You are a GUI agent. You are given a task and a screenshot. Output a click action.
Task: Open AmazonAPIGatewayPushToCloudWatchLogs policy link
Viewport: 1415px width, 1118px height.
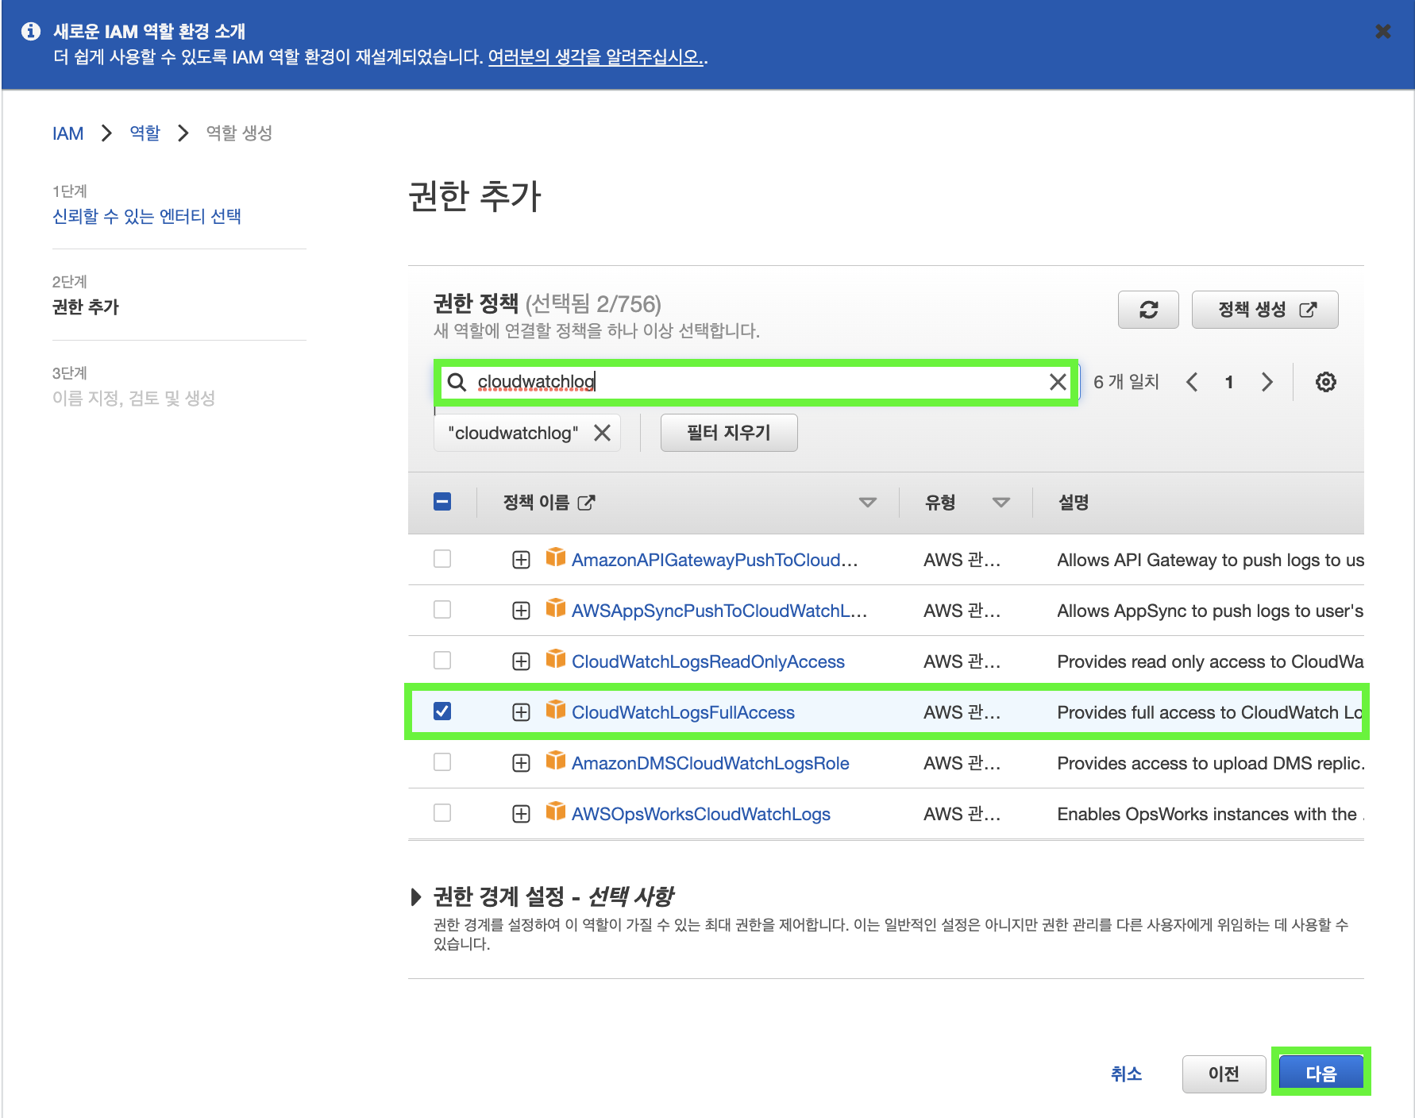click(714, 561)
